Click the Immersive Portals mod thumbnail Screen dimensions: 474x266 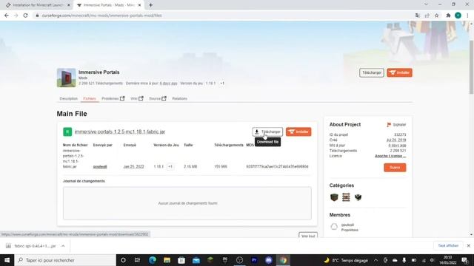coord(66,78)
